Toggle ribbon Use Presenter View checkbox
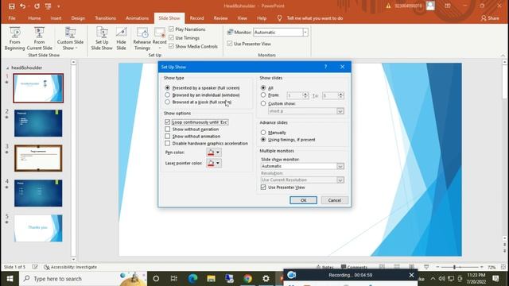Image resolution: width=509 pixels, height=286 pixels. coord(230,44)
